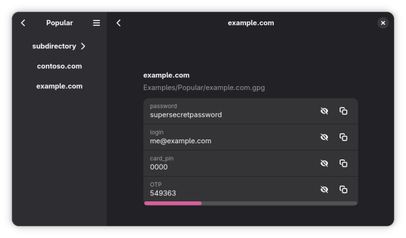
Task: Close the example.com window
Action: pyautogui.click(x=383, y=23)
